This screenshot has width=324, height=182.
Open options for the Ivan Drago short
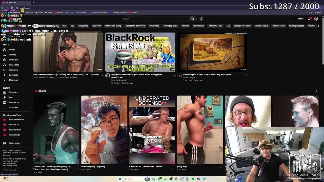tap(77, 168)
